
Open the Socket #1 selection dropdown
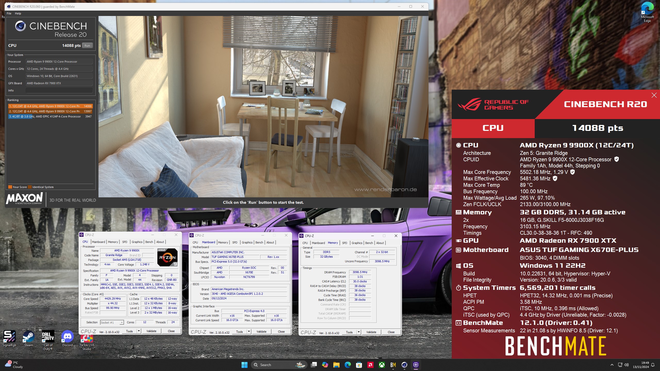pyautogui.click(x=112, y=322)
